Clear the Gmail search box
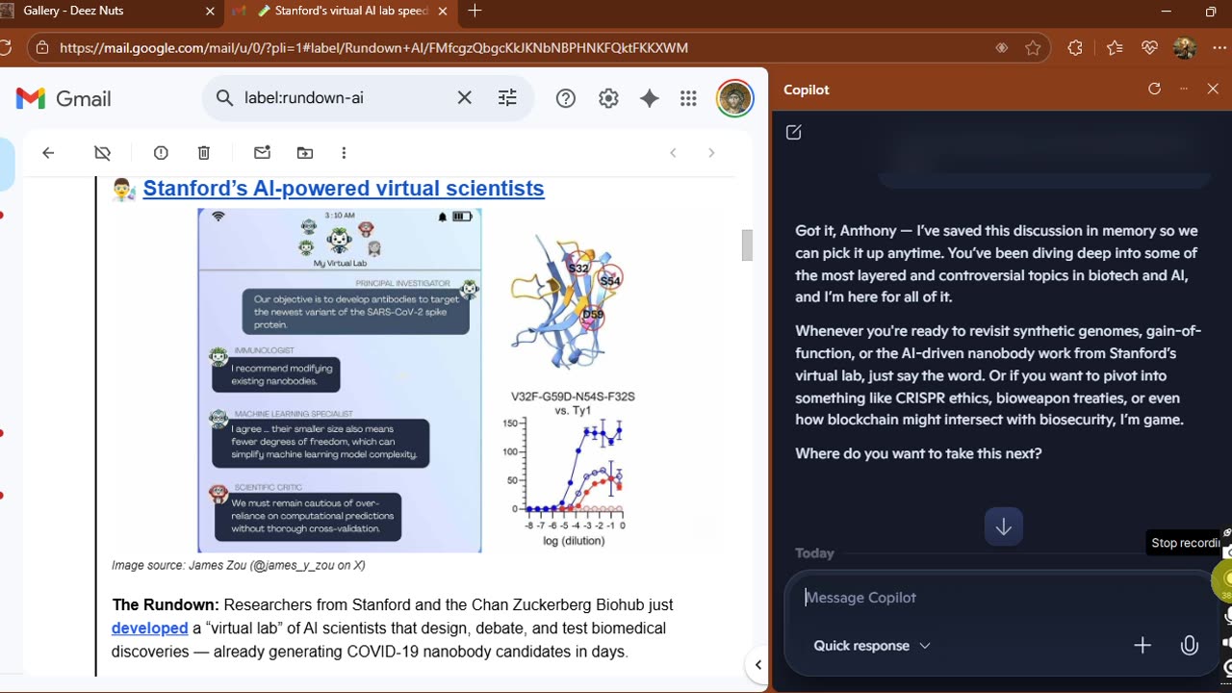This screenshot has height=693, width=1232. point(464,98)
